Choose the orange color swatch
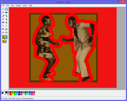The image size is (127, 101). [34, 94]
